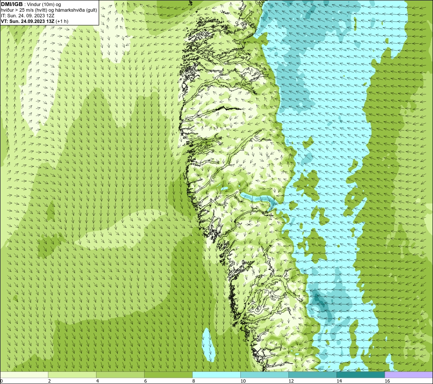Viewport: 433px width, 384px height.
Task: Click the purple above-16 m/s colour bar segment
Action: [409, 374]
